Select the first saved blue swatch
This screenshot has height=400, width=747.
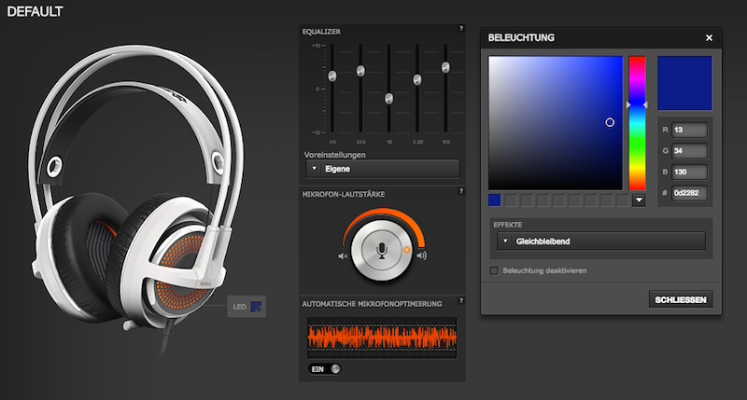coord(495,200)
